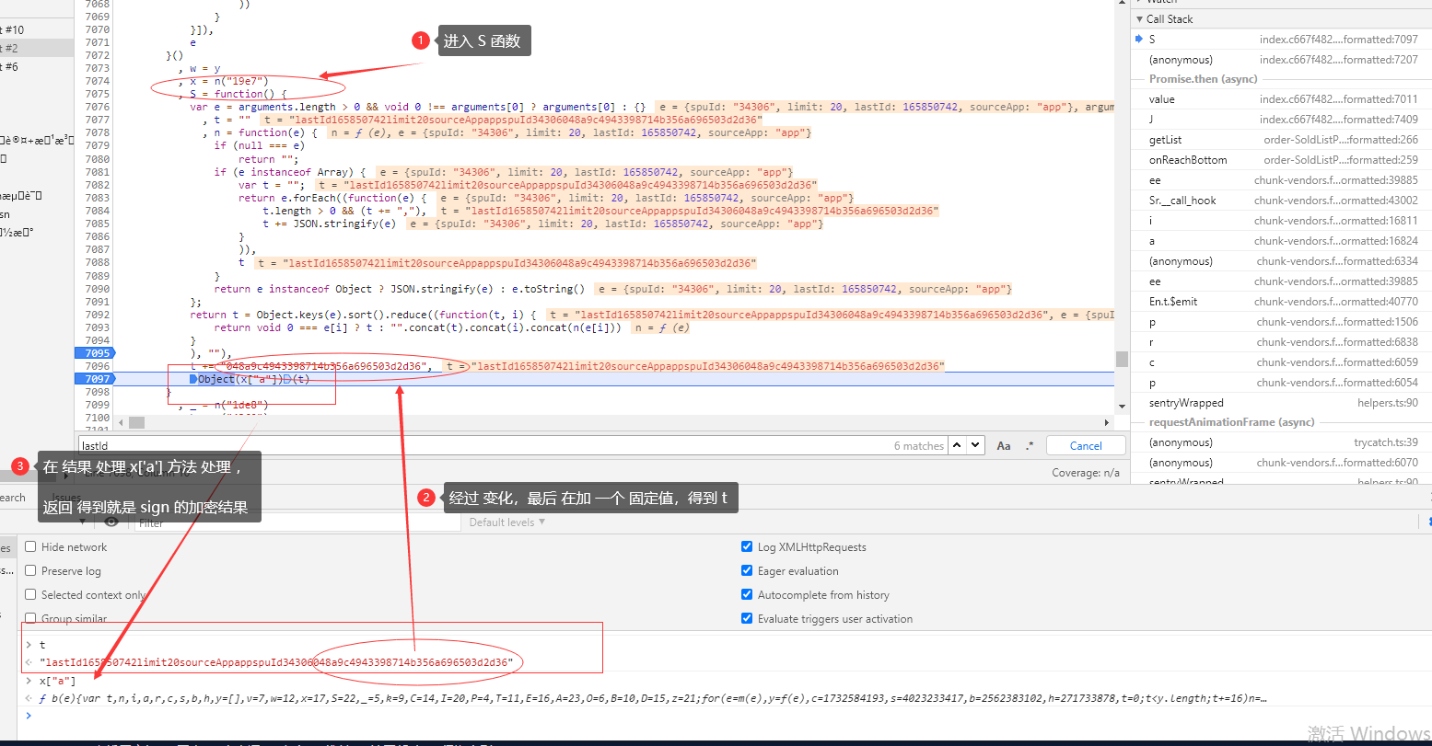Enable the Preserve log checkbox
The height and width of the screenshot is (746, 1432).
coord(30,570)
